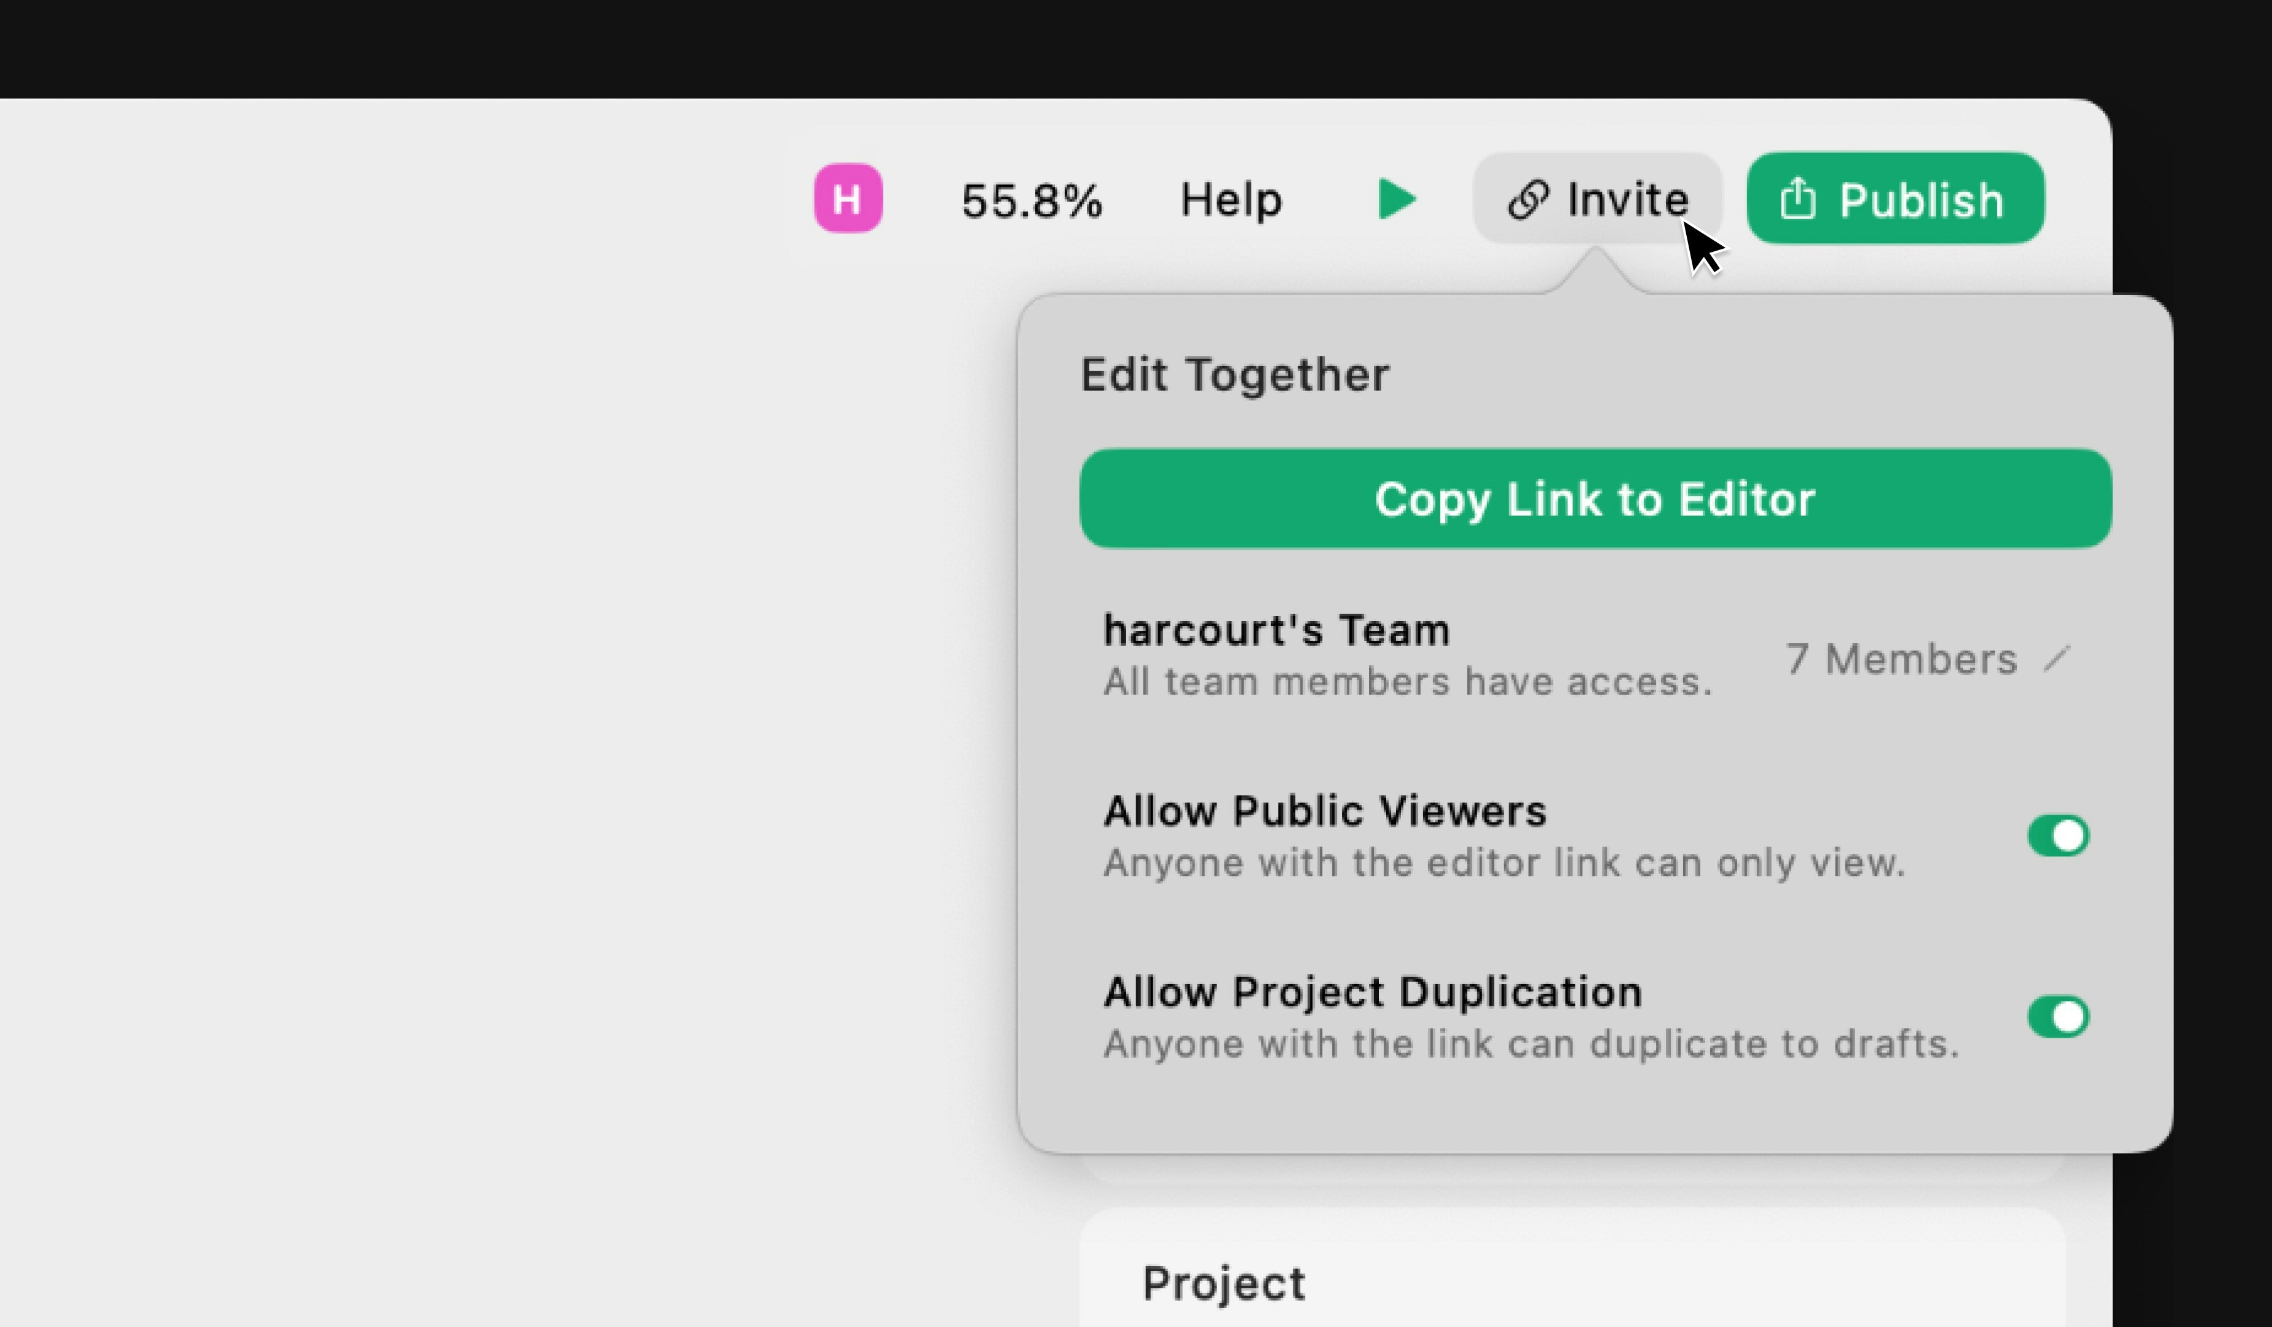Click the pink H user avatar
The height and width of the screenshot is (1327, 2272).
click(848, 198)
